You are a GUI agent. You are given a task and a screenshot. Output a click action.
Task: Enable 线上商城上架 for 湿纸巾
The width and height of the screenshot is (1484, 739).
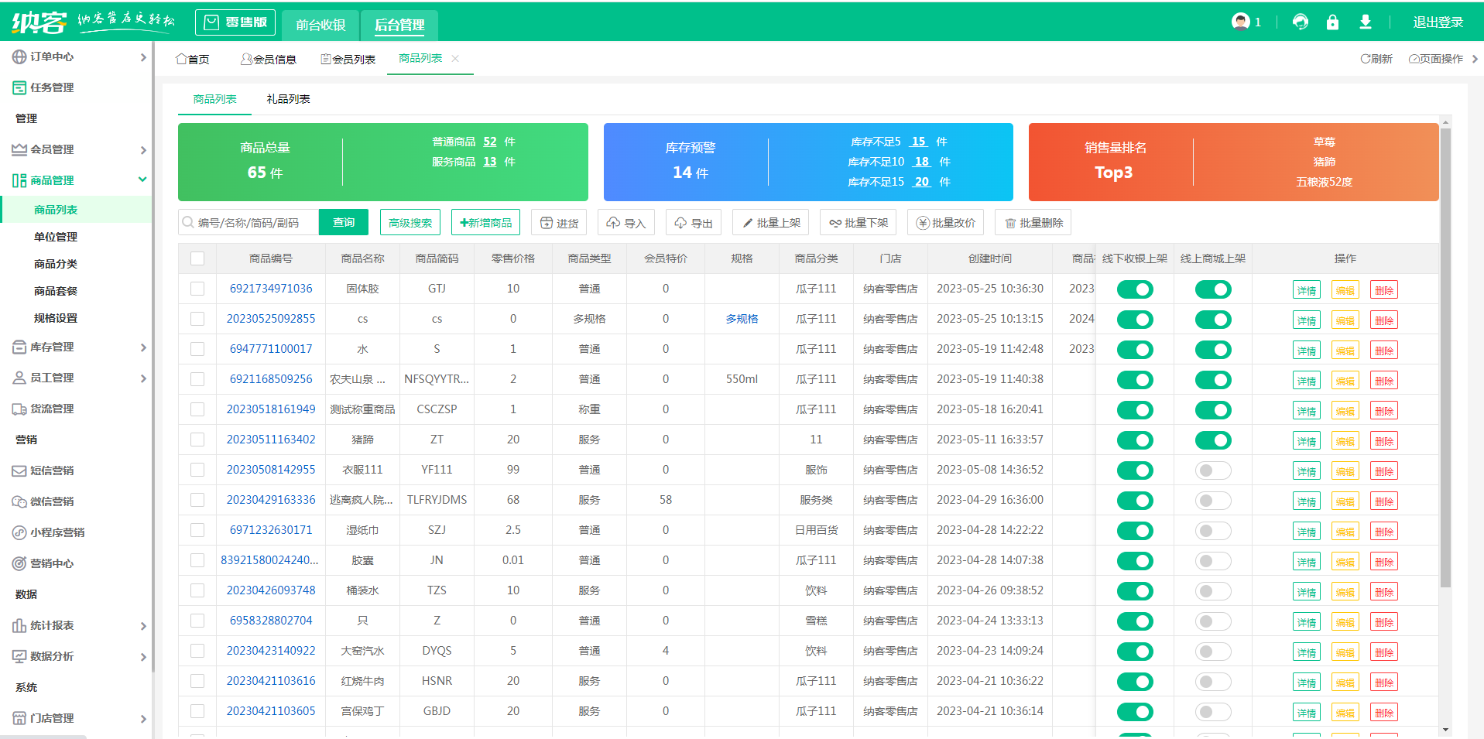(x=1213, y=531)
